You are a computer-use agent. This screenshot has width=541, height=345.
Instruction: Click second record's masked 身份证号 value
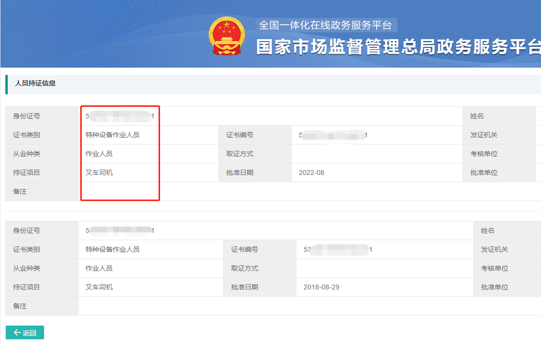point(120,230)
